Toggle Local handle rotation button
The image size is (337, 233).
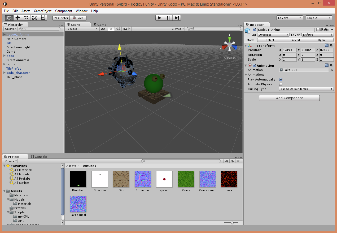coord(78,18)
